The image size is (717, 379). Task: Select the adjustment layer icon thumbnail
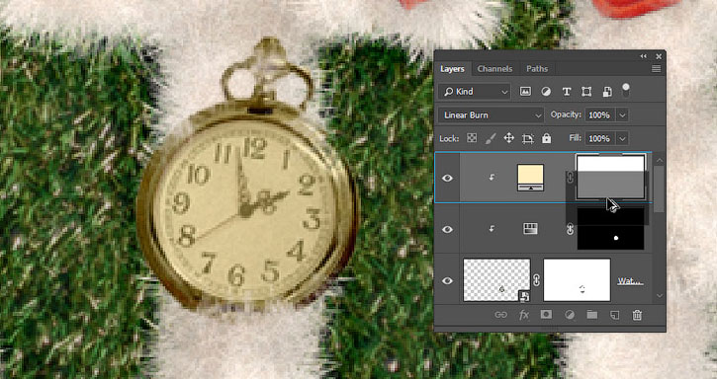[530, 229]
